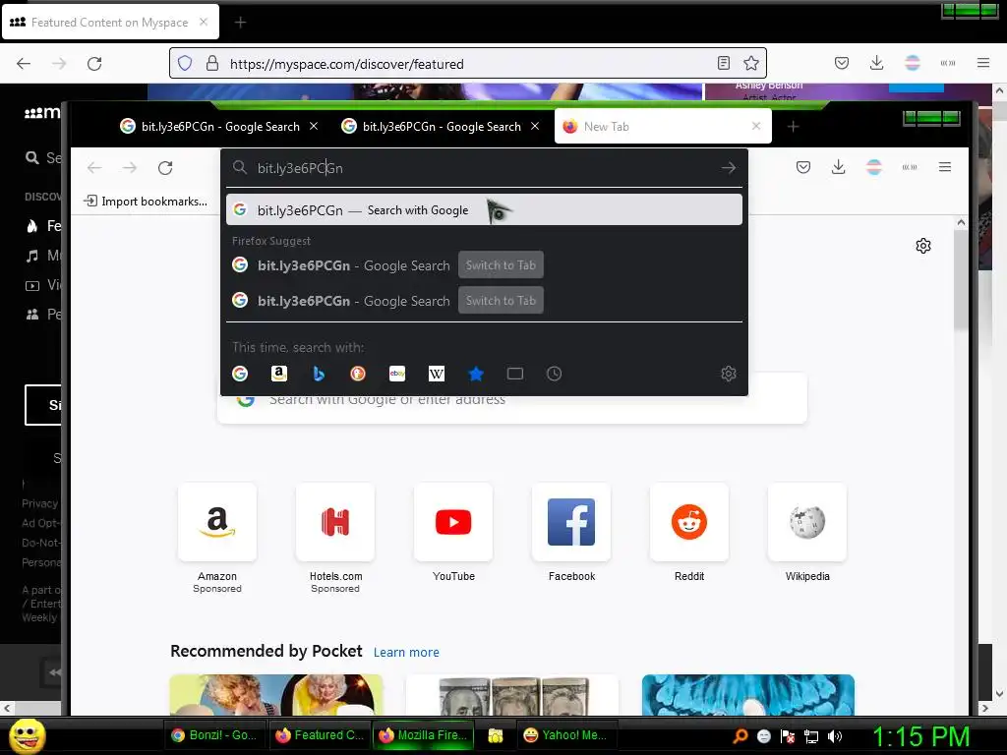Viewport: 1007px width, 755px height.
Task: Reload the inner New Tab window
Action: point(165,167)
